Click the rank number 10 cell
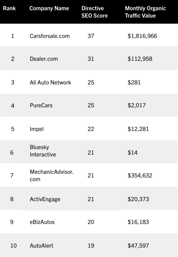This screenshot has height=257, width=178. [x=14, y=245]
